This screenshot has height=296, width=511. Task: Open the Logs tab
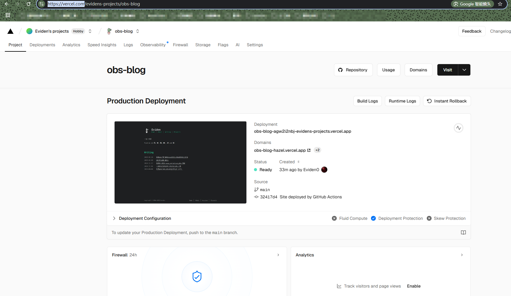tap(128, 45)
